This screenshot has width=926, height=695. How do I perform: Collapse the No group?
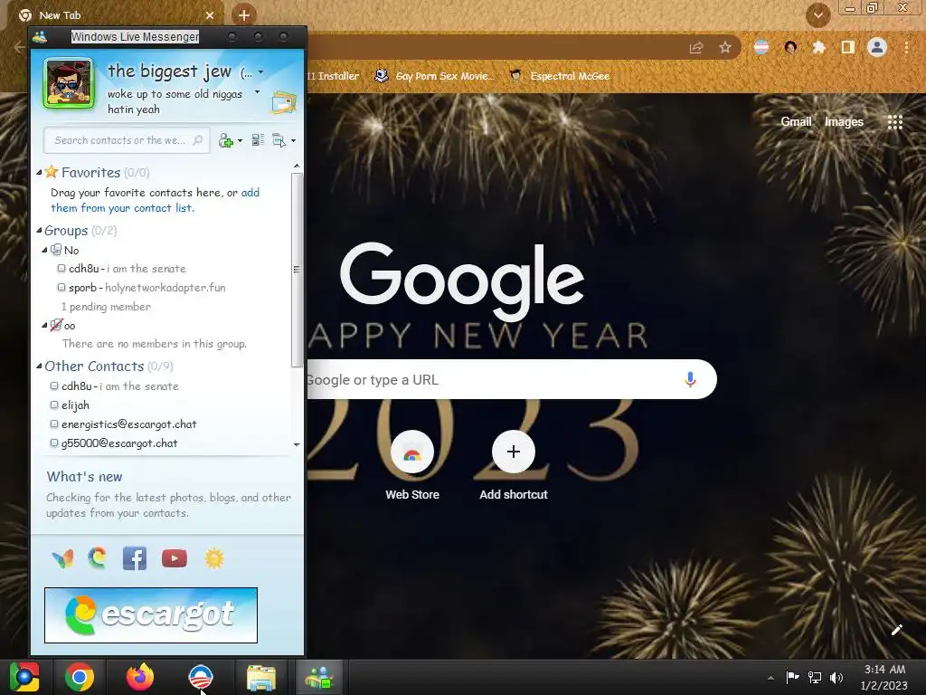44,250
